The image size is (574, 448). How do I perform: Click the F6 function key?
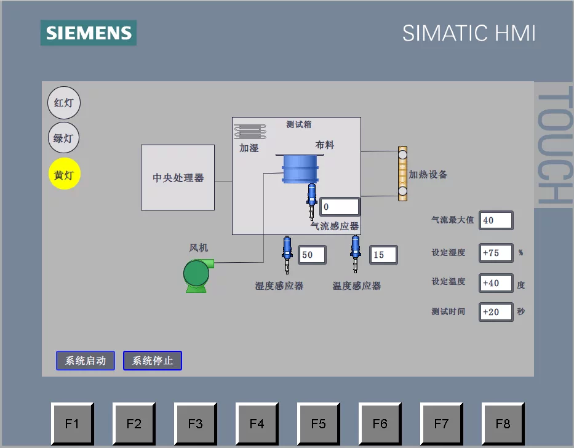coord(380,424)
